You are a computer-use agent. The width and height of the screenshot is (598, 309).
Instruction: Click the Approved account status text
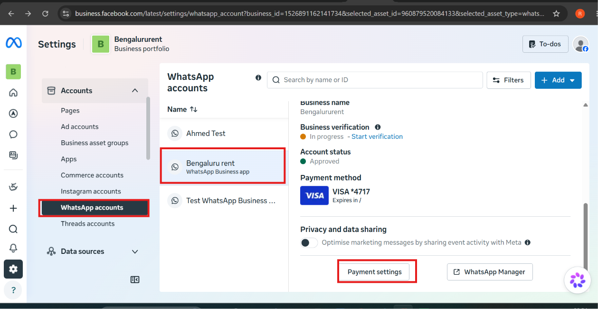click(x=324, y=161)
